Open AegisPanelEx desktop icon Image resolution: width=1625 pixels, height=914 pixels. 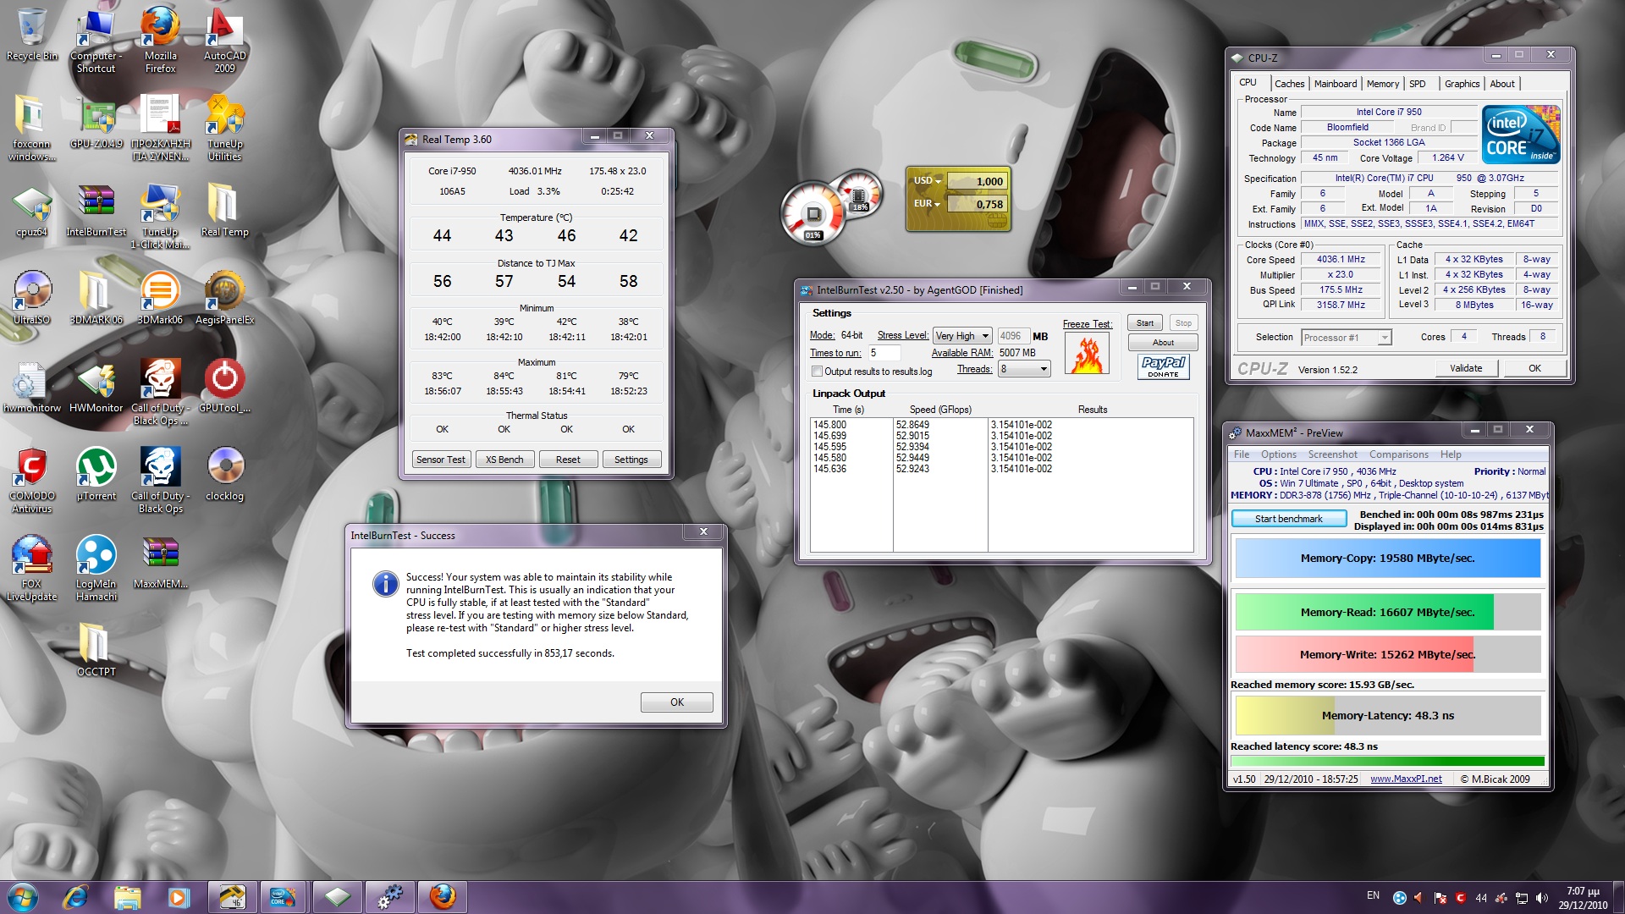[x=224, y=299]
